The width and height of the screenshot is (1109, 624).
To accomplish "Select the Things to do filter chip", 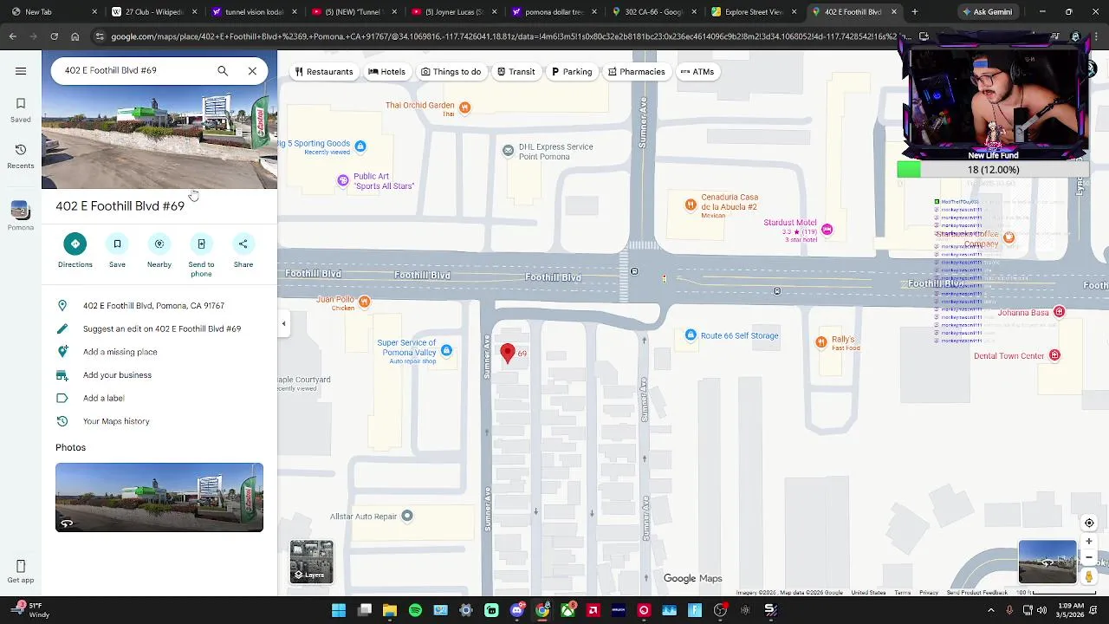I will (451, 72).
